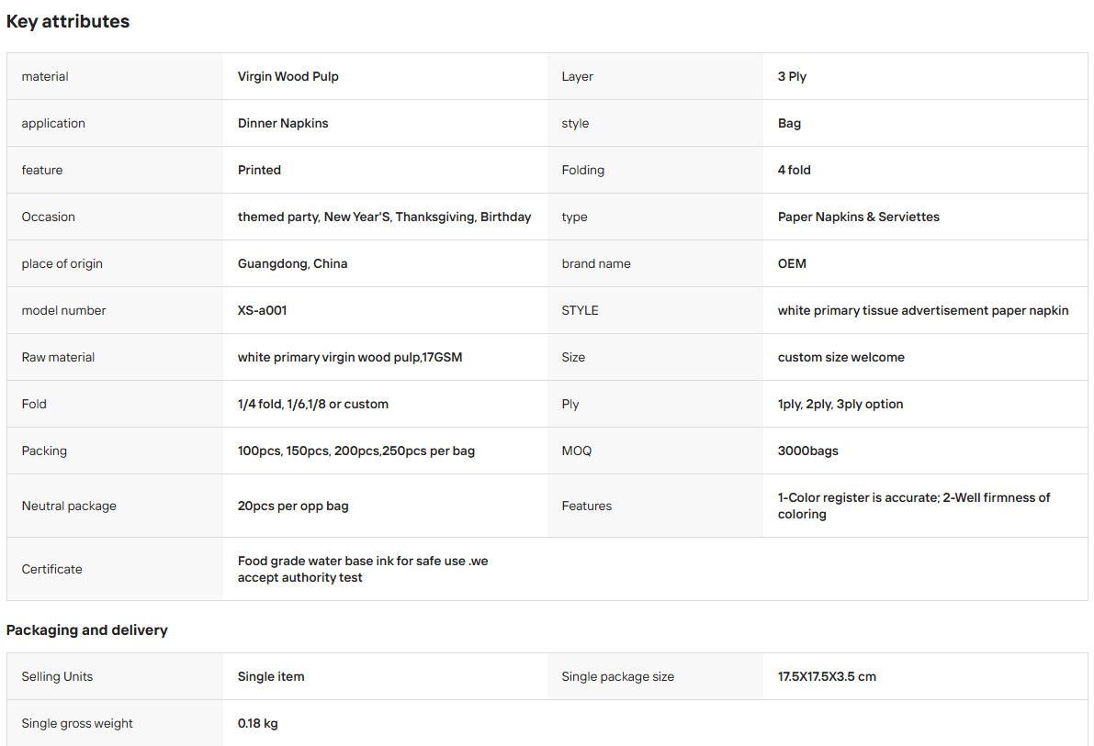Click the Bag style value
This screenshot has height=746, width=1094.
pos(789,123)
